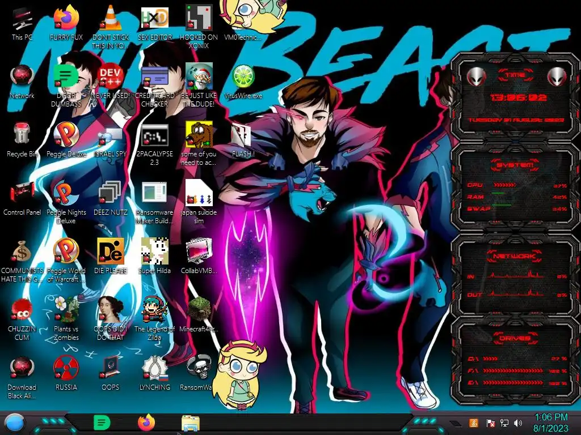Open Firefox from the taskbar
Viewport: 581px width, 435px height.
click(x=146, y=423)
